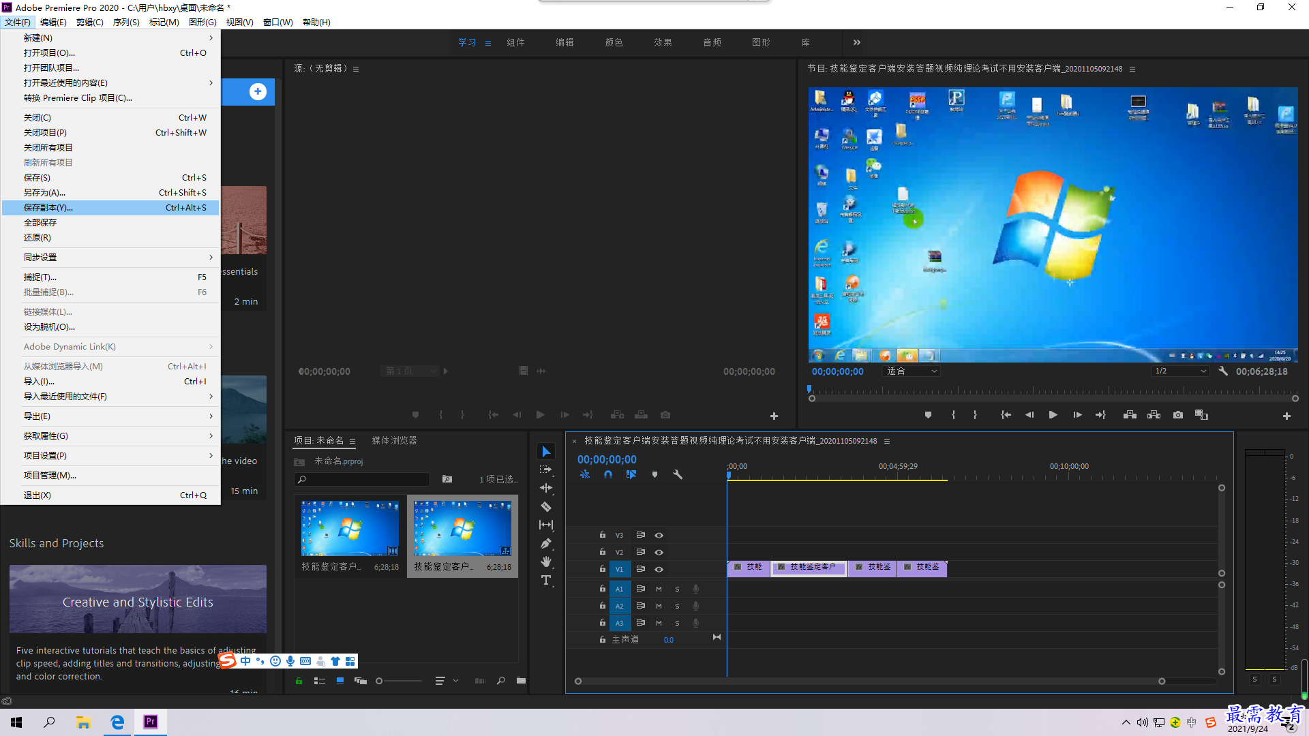Toggle V2 track output eye
Image resolution: width=1309 pixels, height=736 pixels.
[x=659, y=552]
